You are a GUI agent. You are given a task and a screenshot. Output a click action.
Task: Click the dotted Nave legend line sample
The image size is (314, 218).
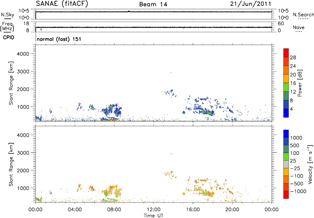299,32
